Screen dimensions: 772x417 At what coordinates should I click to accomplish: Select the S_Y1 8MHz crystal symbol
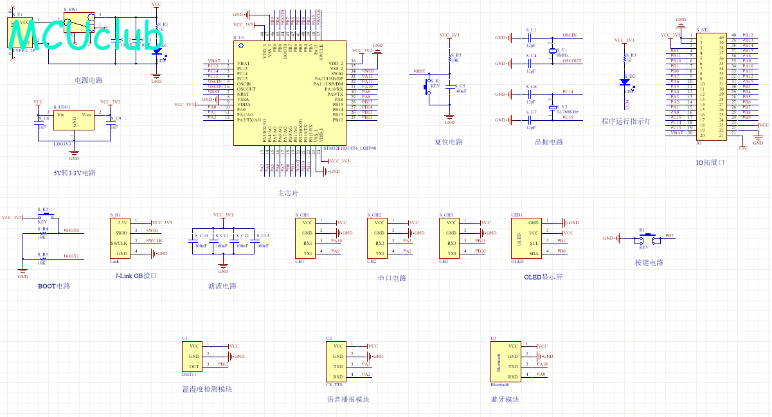(552, 51)
